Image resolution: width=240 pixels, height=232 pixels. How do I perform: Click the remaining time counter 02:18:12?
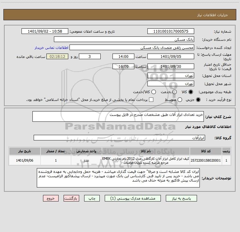click(57, 56)
